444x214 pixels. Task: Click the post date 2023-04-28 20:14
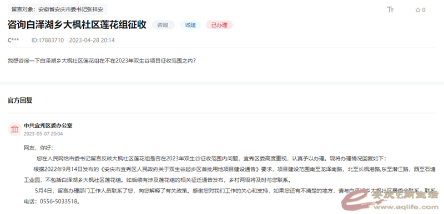92,40
